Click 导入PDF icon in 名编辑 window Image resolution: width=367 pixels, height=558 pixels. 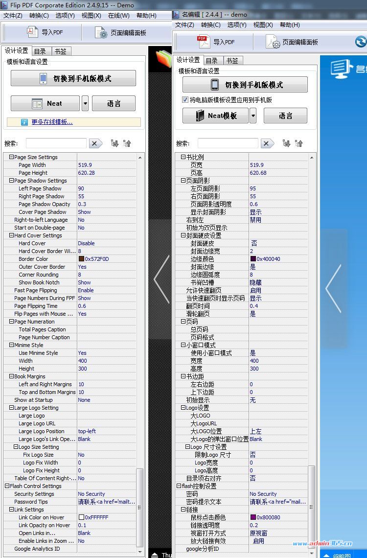point(204,42)
